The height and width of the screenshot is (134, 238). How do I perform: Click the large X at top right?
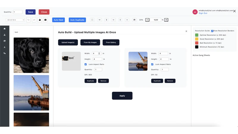(x=234, y=11)
